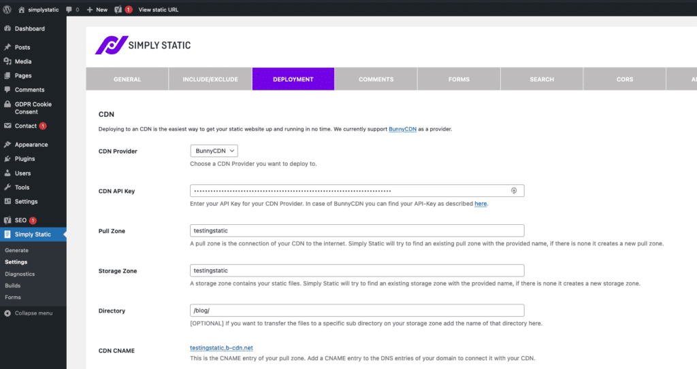Click View static URL in admin bar
Viewport: 697px width, 369px height.
coord(158,10)
